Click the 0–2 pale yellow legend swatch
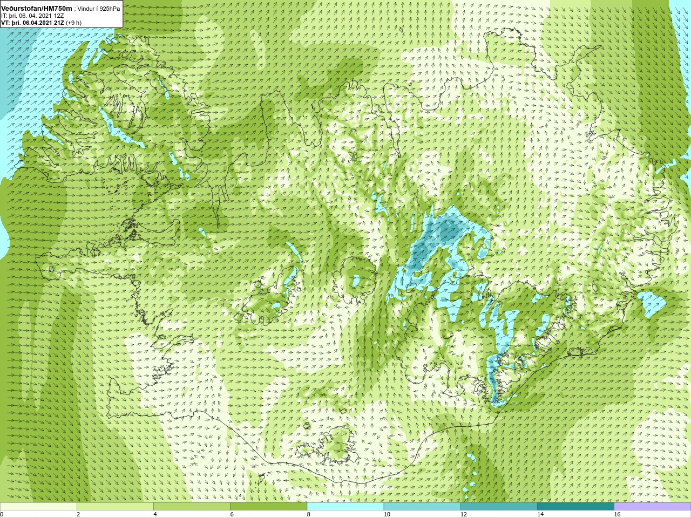691x518 pixels. tap(38, 507)
